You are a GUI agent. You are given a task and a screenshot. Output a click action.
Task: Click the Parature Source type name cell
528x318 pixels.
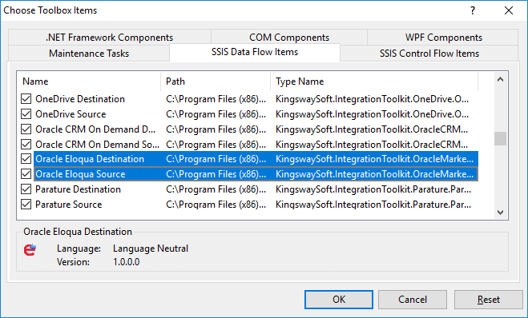pos(373,205)
